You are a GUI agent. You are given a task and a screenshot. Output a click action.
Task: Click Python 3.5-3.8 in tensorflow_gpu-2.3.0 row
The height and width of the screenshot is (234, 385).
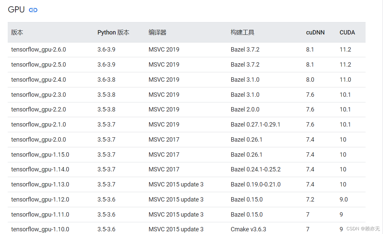[106, 95]
